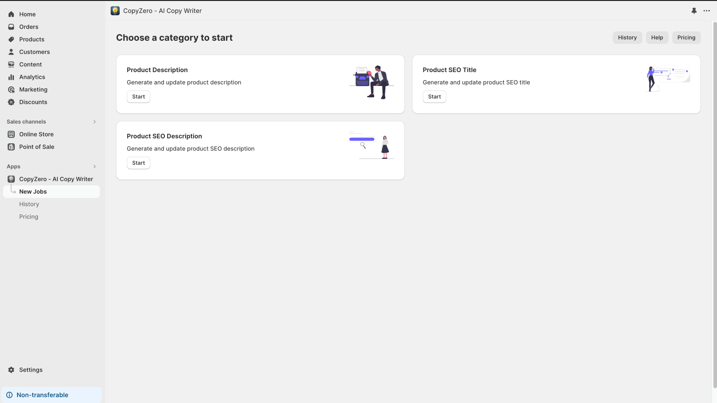Screen dimensions: 717x403
Task: Open History in the app sidebar
Action: (x=29, y=204)
